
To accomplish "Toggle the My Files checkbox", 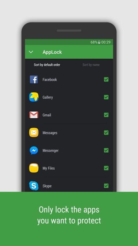I will tap(106, 168).
